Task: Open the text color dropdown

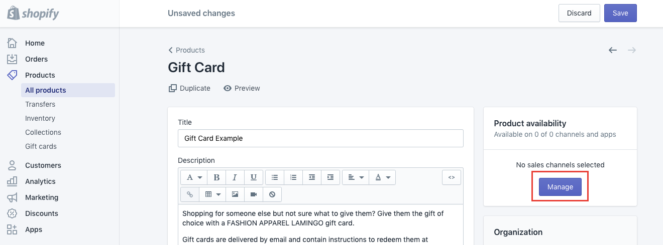Action: click(x=382, y=177)
